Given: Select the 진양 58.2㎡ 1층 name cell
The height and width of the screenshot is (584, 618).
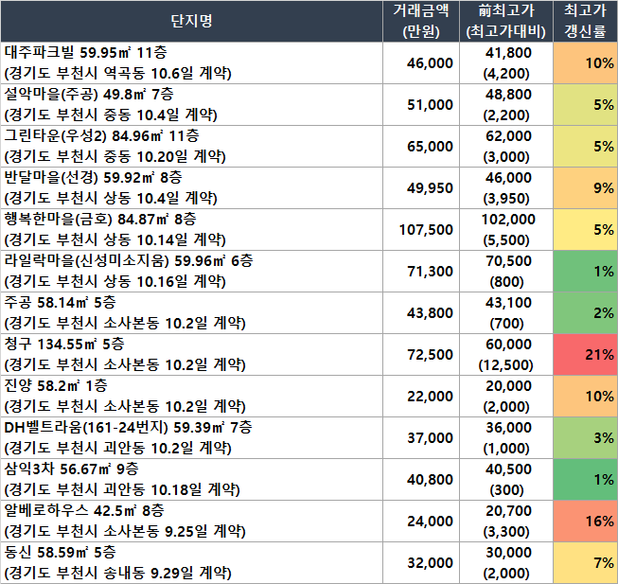Looking at the screenshot, I should pos(191,397).
